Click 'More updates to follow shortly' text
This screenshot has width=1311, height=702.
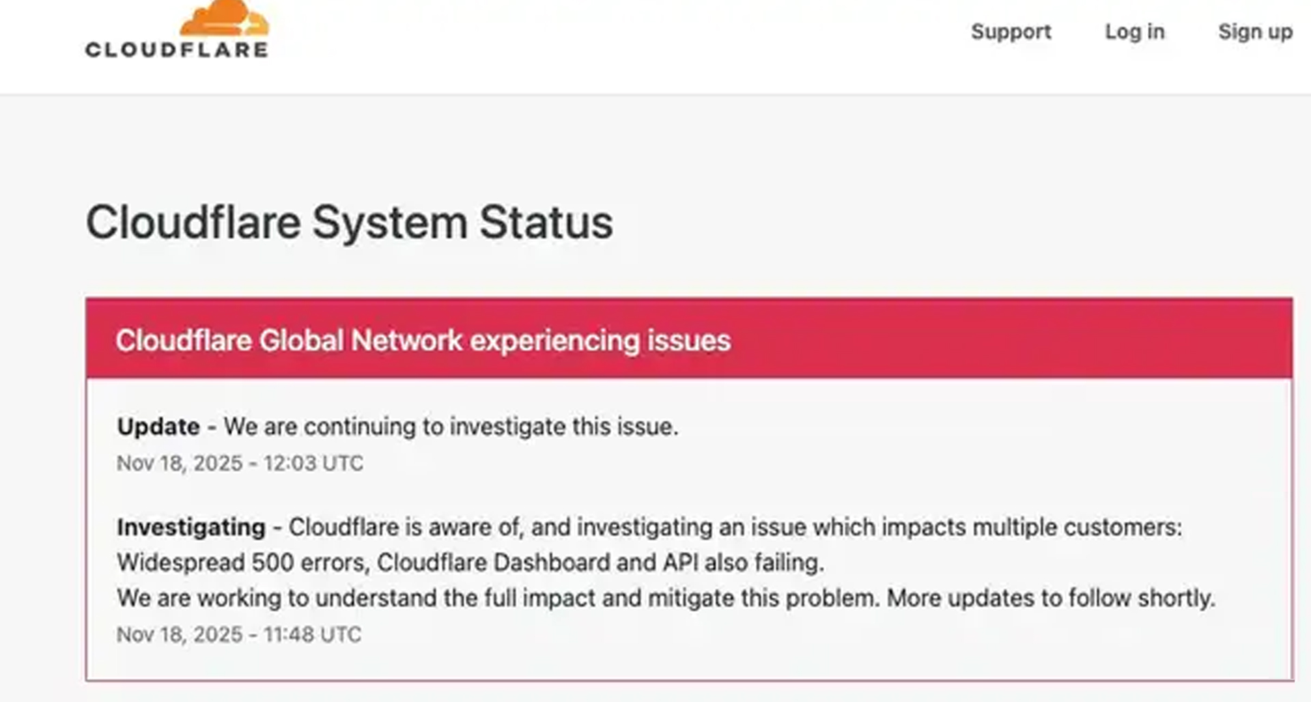coord(1050,598)
